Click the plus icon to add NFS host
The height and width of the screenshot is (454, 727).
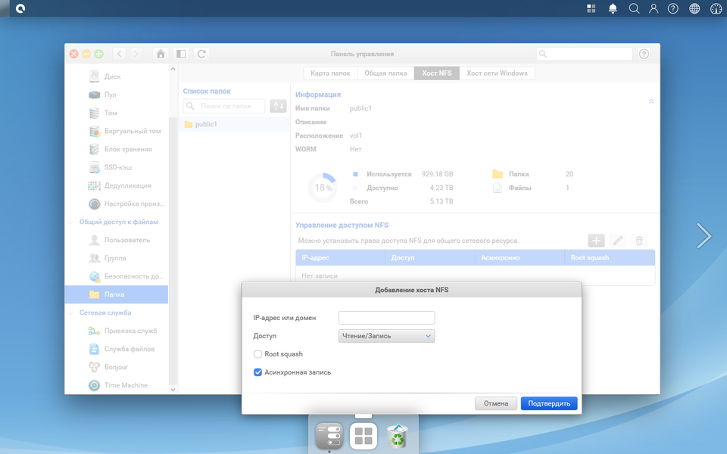tap(596, 241)
